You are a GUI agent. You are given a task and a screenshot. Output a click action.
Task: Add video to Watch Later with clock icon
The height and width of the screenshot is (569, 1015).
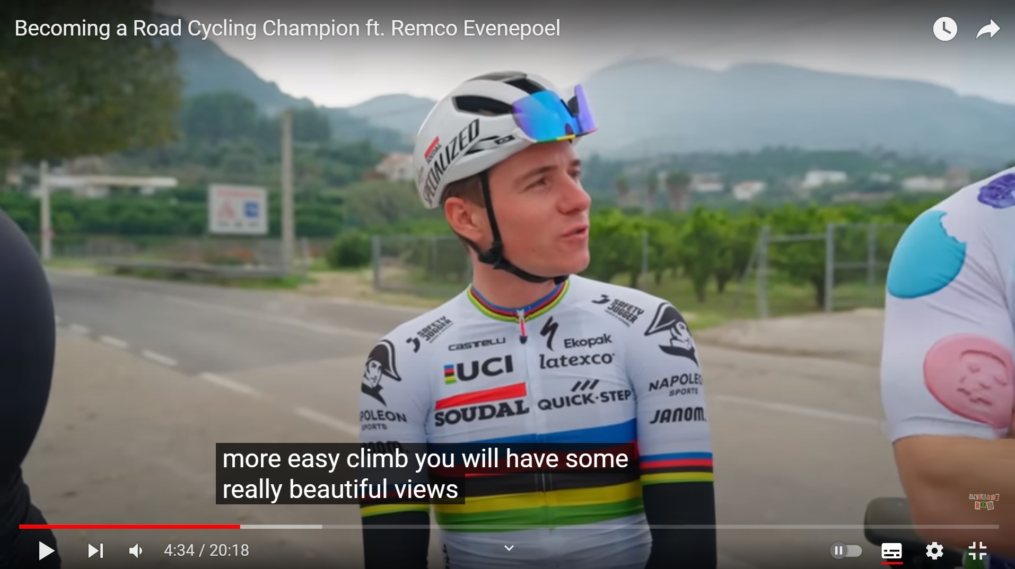point(945,29)
